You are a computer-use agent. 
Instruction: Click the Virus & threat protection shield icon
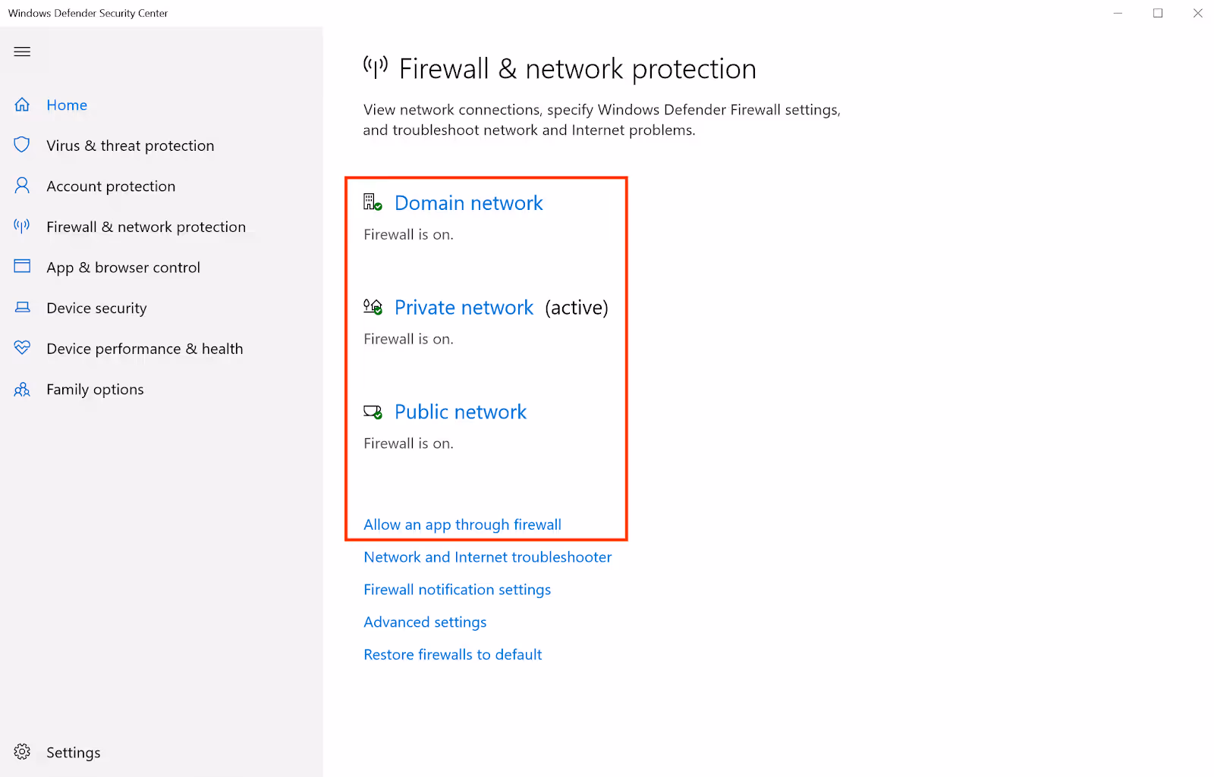[x=22, y=145]
